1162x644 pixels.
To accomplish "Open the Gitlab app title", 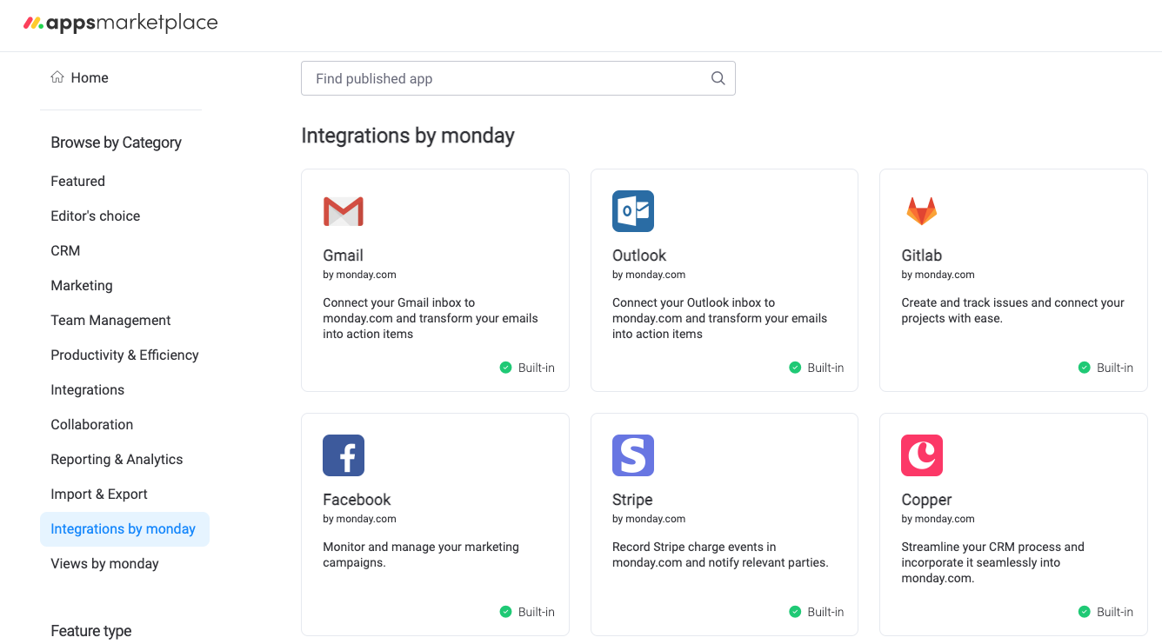I will 922,256.
